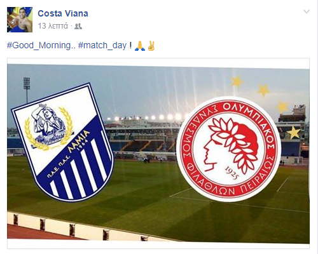Open the stadium match photo
Screen dimensions: 318x254
pyautogui.click(x=158, y=154)
